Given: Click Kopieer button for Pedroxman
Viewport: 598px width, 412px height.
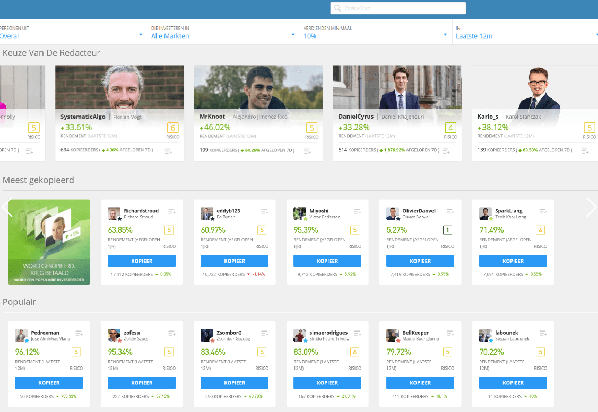Looking at the screenshot, I should [x=49, y=383].
